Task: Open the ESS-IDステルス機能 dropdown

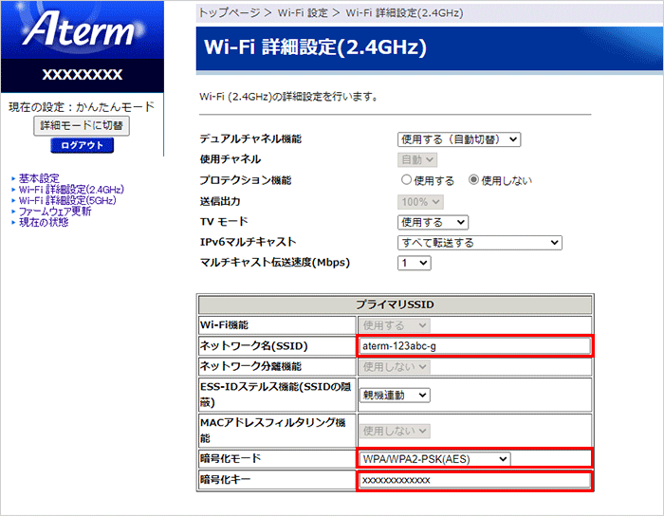Action: [395, 395]
